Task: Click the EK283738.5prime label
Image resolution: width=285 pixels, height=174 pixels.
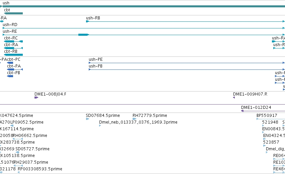Action: [17, 142]
